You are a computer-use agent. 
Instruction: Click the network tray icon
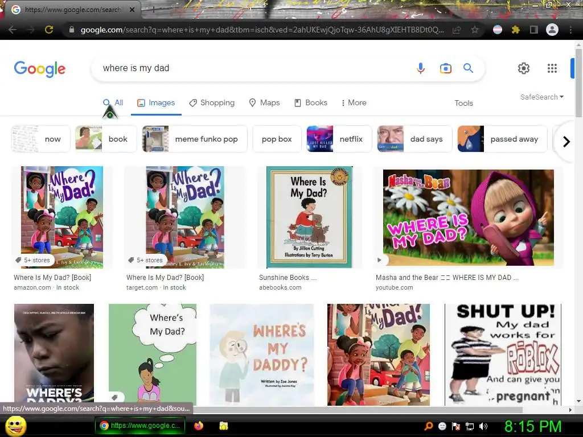coord(470,426)
